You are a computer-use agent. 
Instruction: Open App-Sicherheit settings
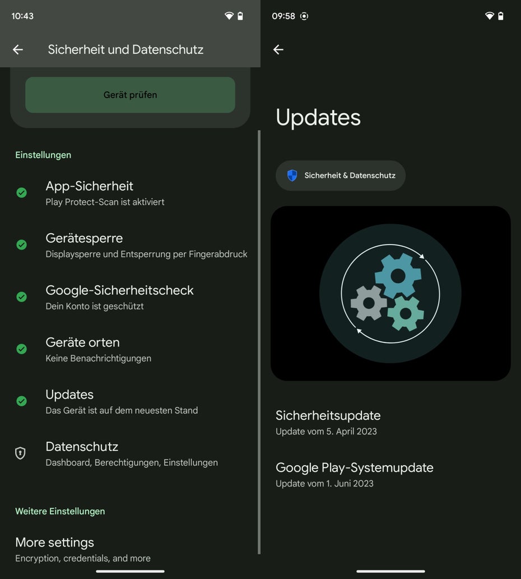pyautogui.click(x=130, y=193)
